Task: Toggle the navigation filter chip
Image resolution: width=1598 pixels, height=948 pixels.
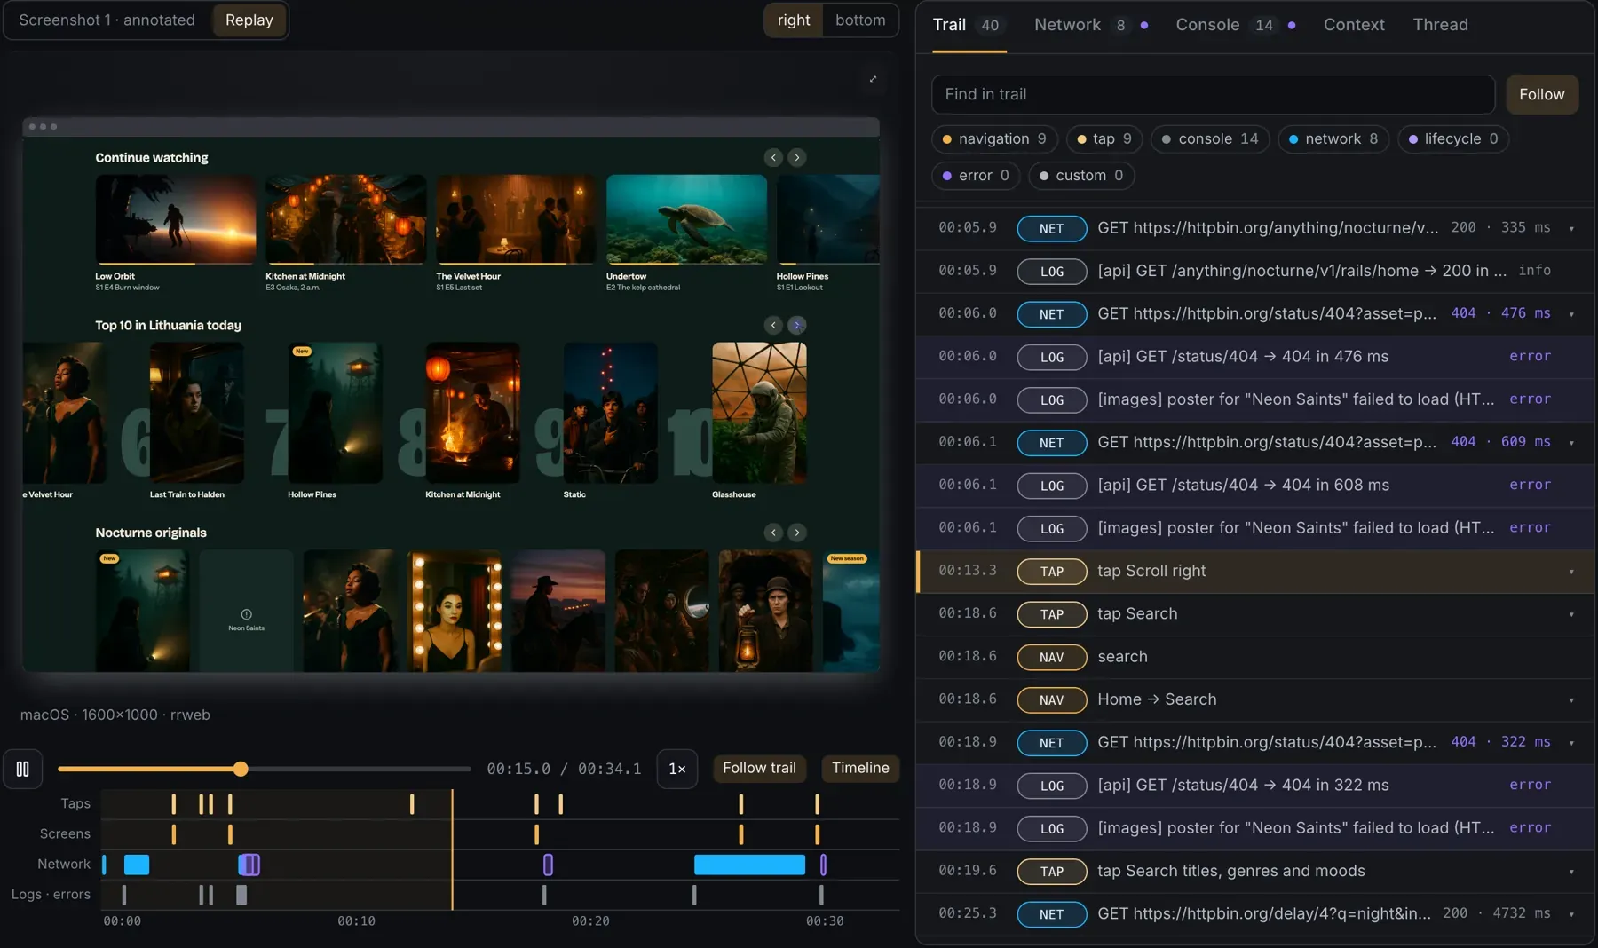Action: (994, 138)
